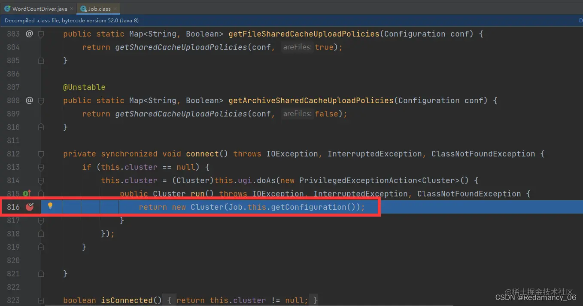583x306 pixels.
Task: Click the isConnected method name
Action: pyautogui.click(x=127, y=300)
